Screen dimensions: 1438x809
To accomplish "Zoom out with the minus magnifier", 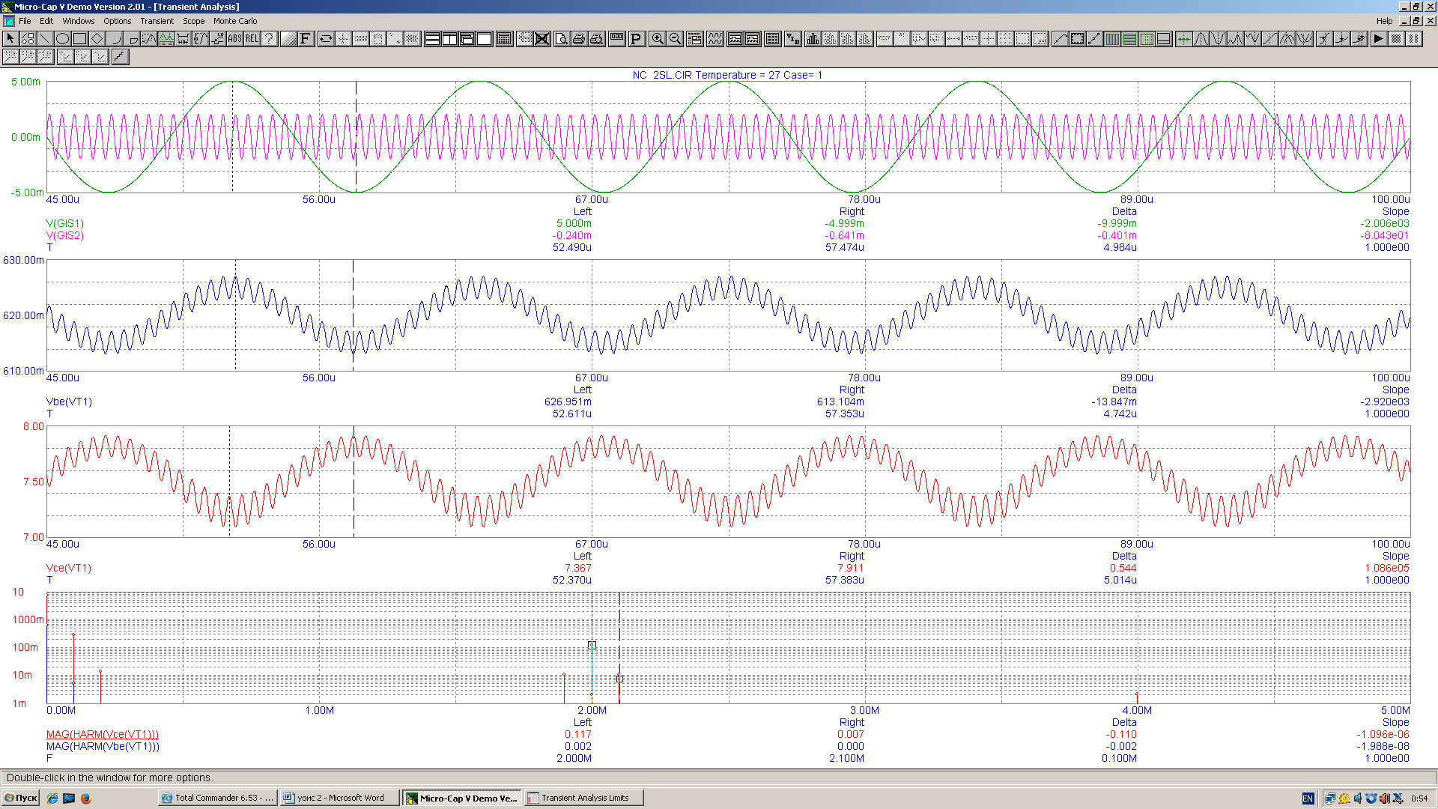I will click(675, 39).
